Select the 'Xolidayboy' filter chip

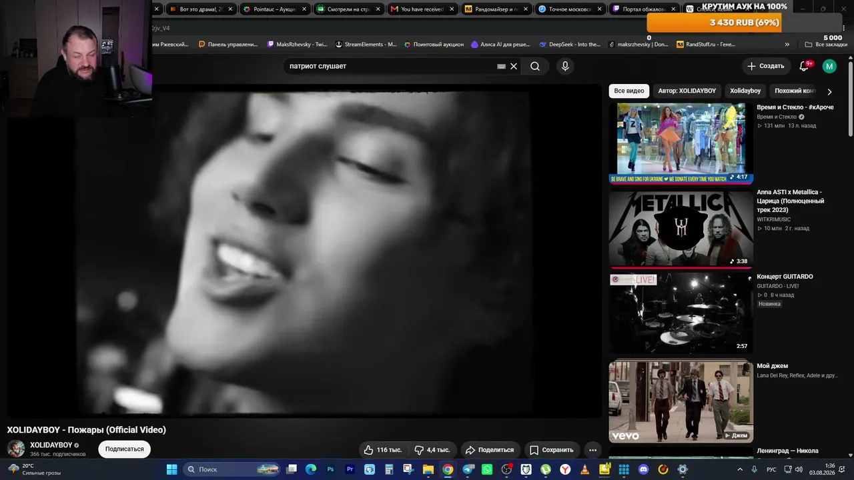(745, 91)
